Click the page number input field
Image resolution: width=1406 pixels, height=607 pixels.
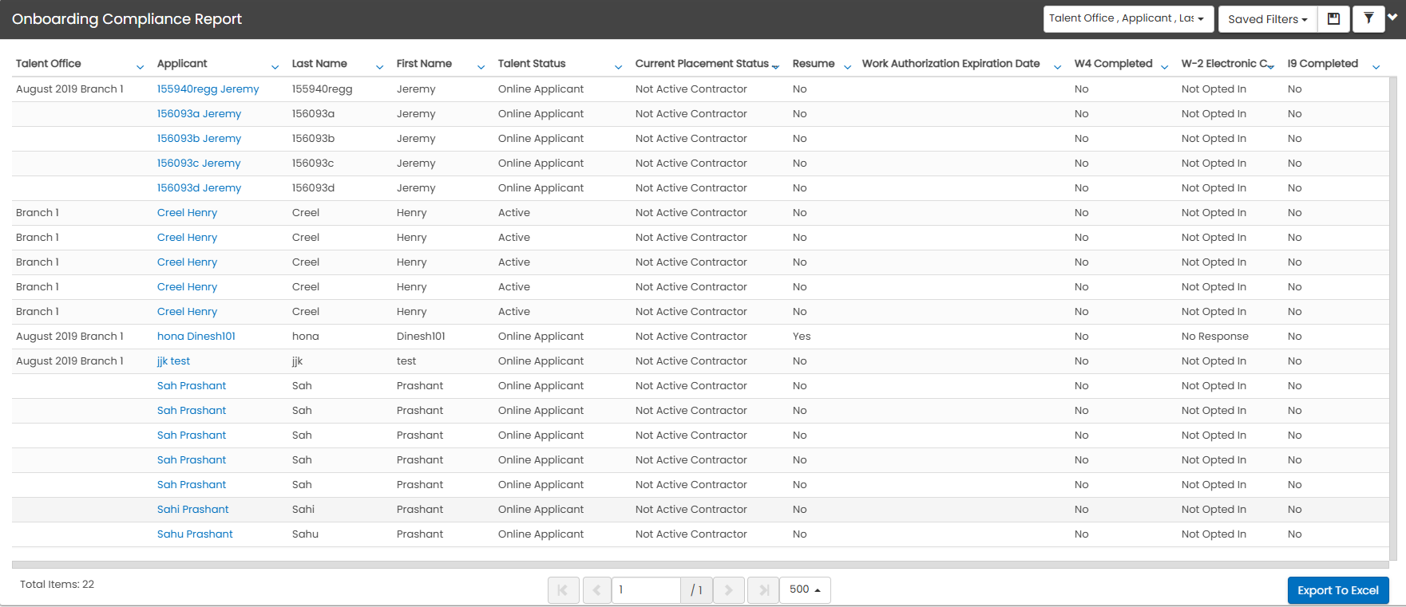647,590
